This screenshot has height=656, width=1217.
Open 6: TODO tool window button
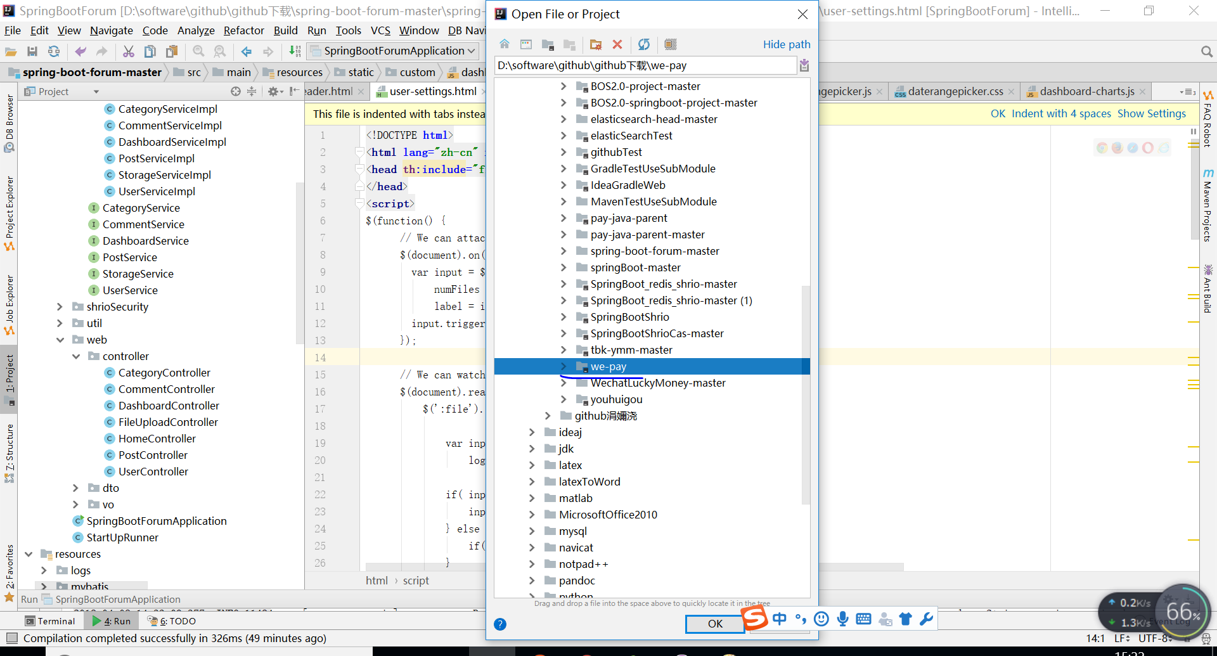[171, 621]
